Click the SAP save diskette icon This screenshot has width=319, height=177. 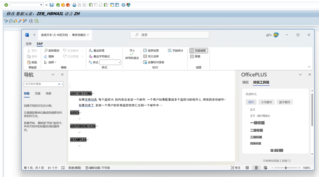coord(51,5)
